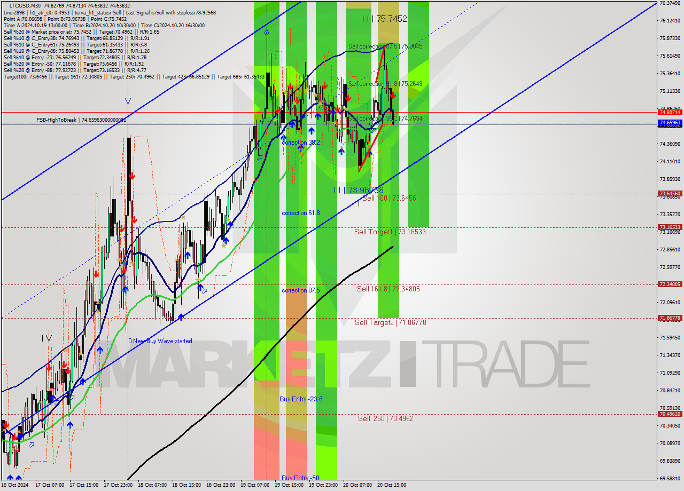Select the 'Sell Target2 | 71.86778' label
This screenshot has height=491, width=684.
[391, 322]
